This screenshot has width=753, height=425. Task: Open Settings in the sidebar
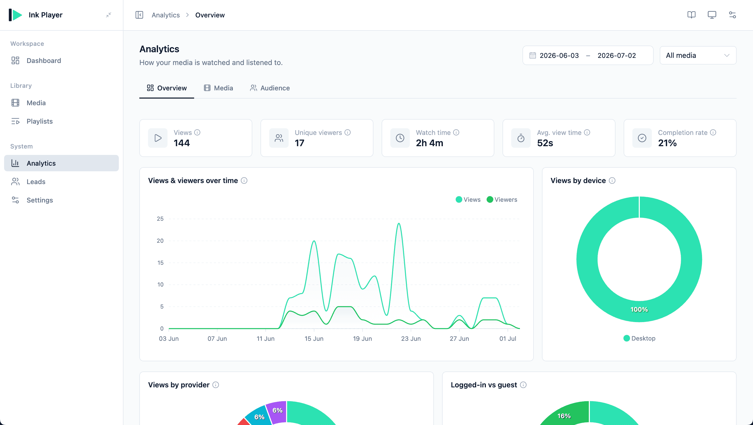61,200
